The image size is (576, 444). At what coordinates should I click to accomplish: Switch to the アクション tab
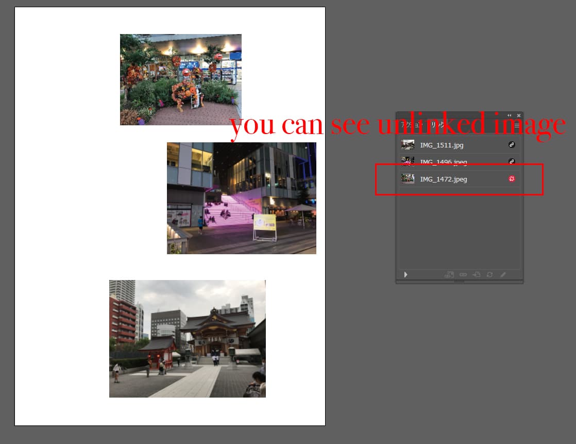tap(412, 125)
